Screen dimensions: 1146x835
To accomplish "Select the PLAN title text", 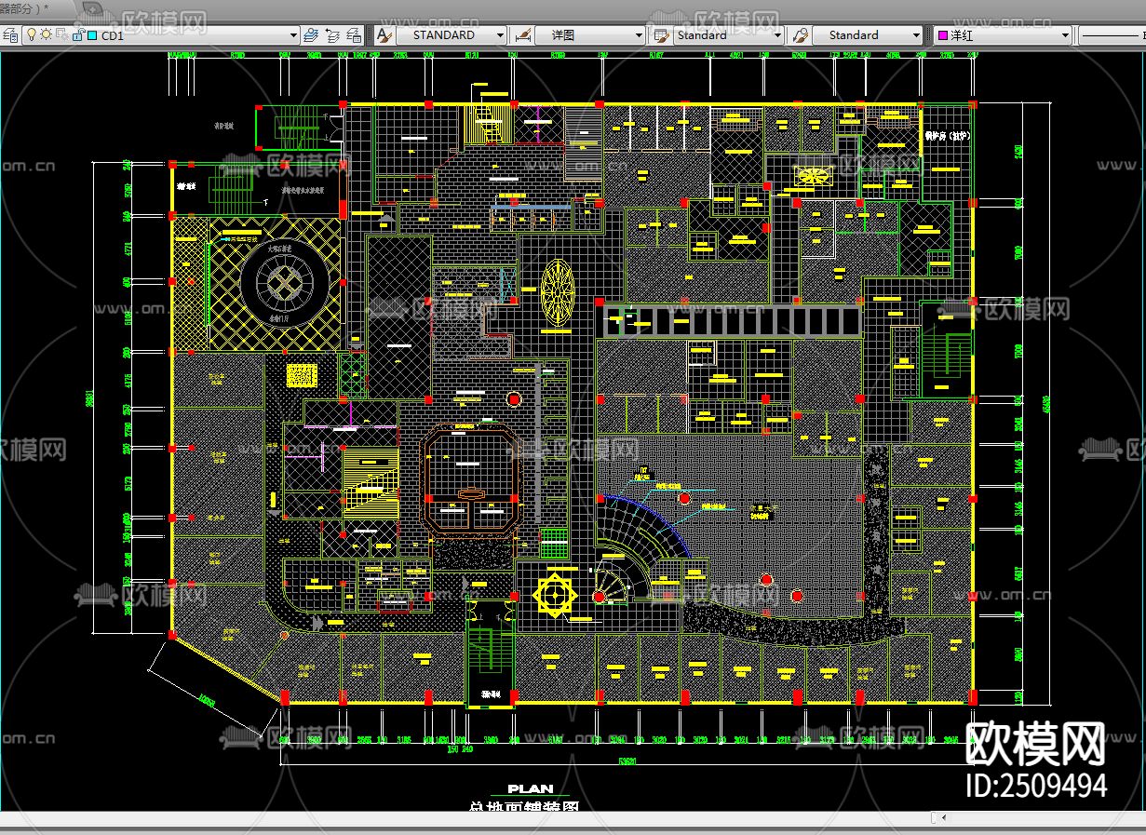I will [x=531, y=789].
